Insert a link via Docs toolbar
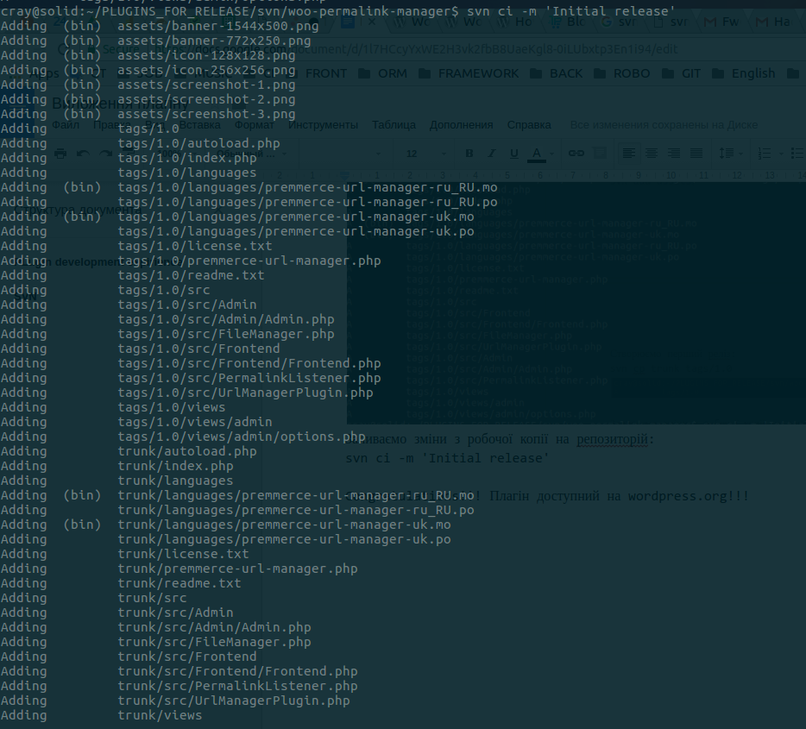806x729 pixels. (x=576, y=153)
